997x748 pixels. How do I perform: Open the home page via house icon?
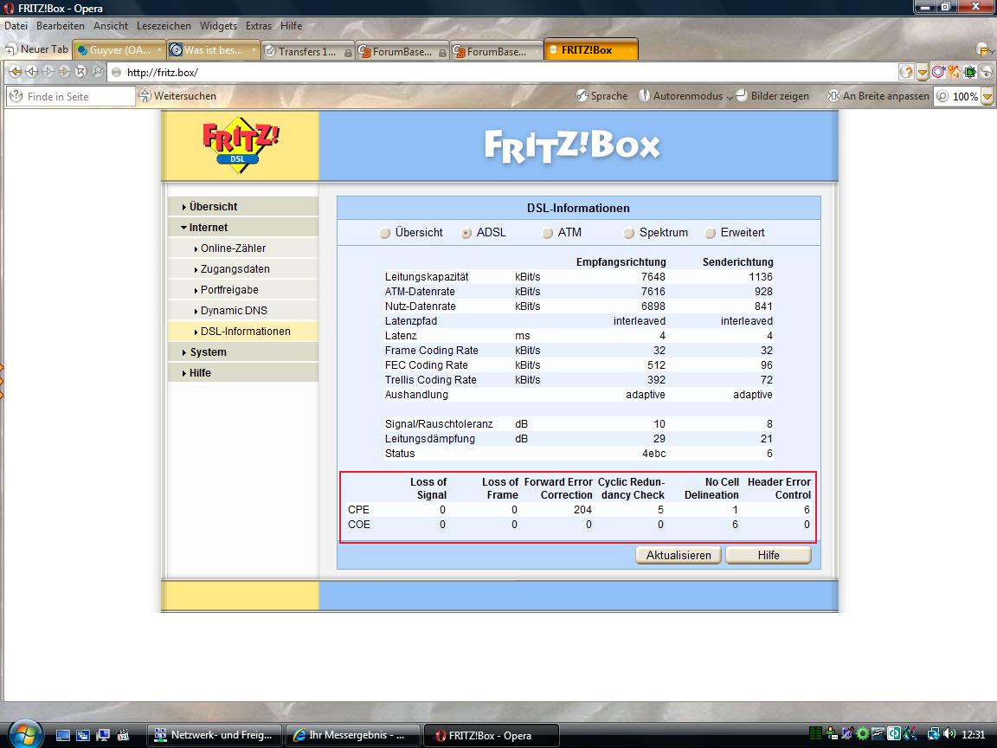954,72
